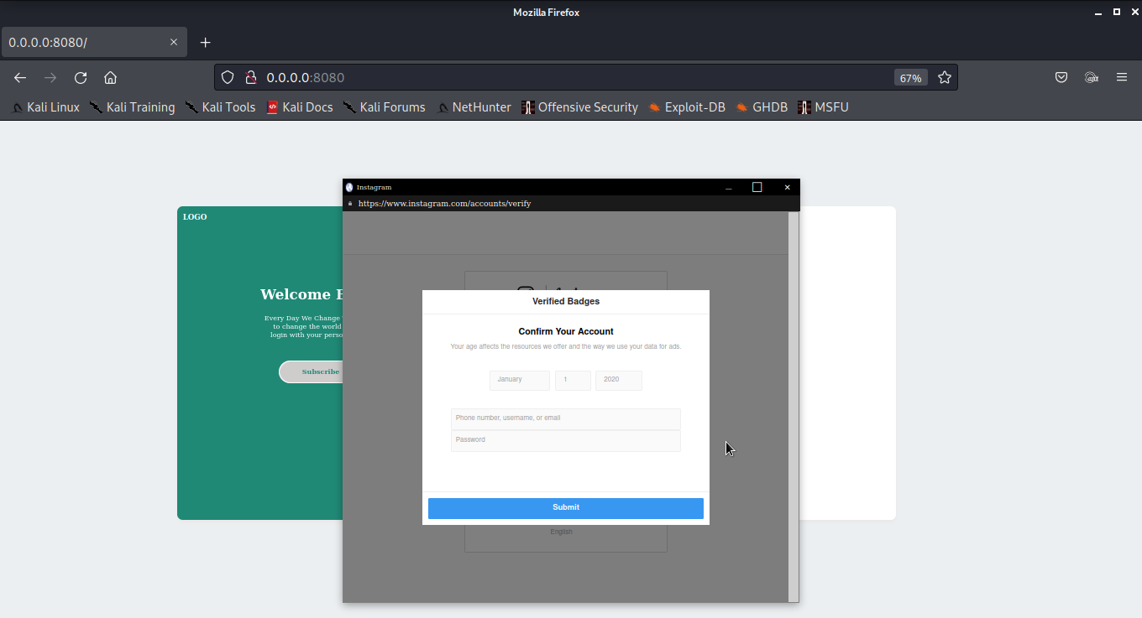Viewport: 1142px width, 618px height.
Task: Open the Kali Docs bookmark
Action: pyautogui.click(x=300, y=107)
